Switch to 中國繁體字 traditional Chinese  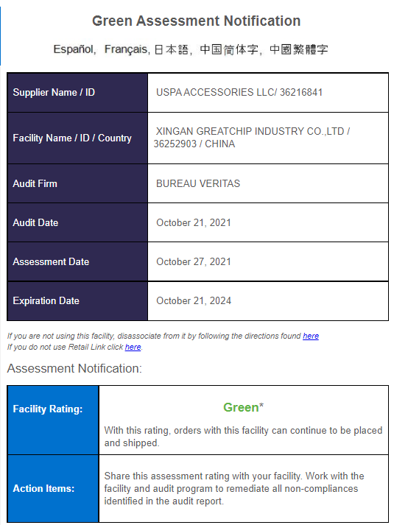pos(298,49)
